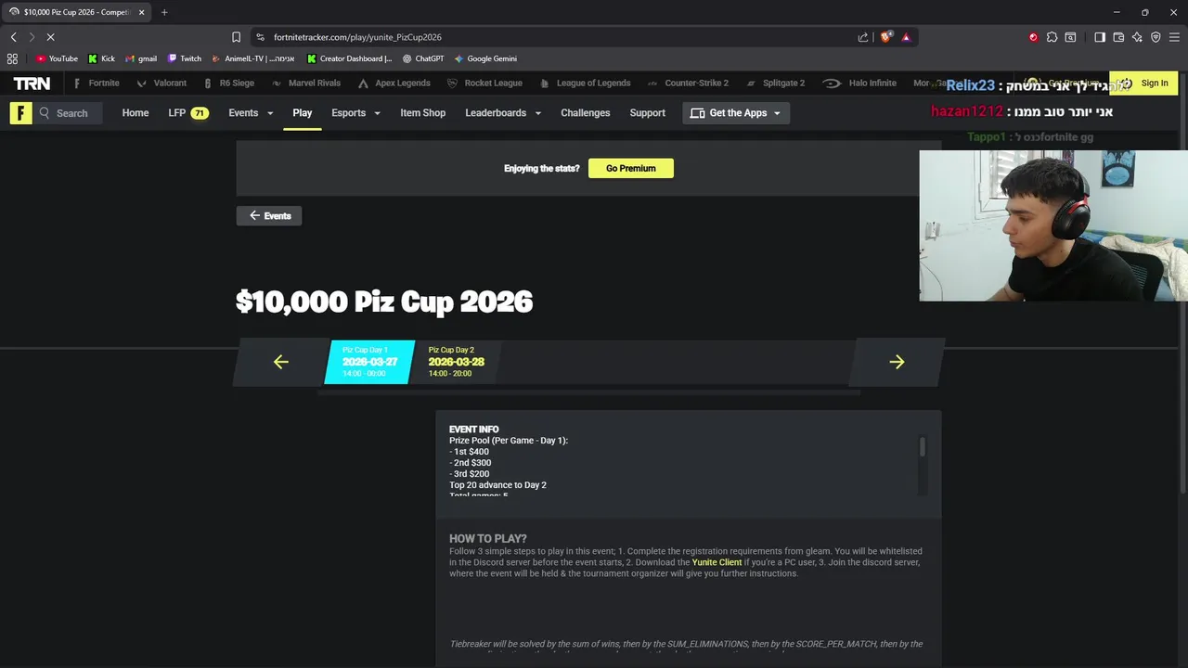This screenshot has height=668, width=1188.
Task: Toggle the browser sidebar panel icon
Action: point(1100,37)
